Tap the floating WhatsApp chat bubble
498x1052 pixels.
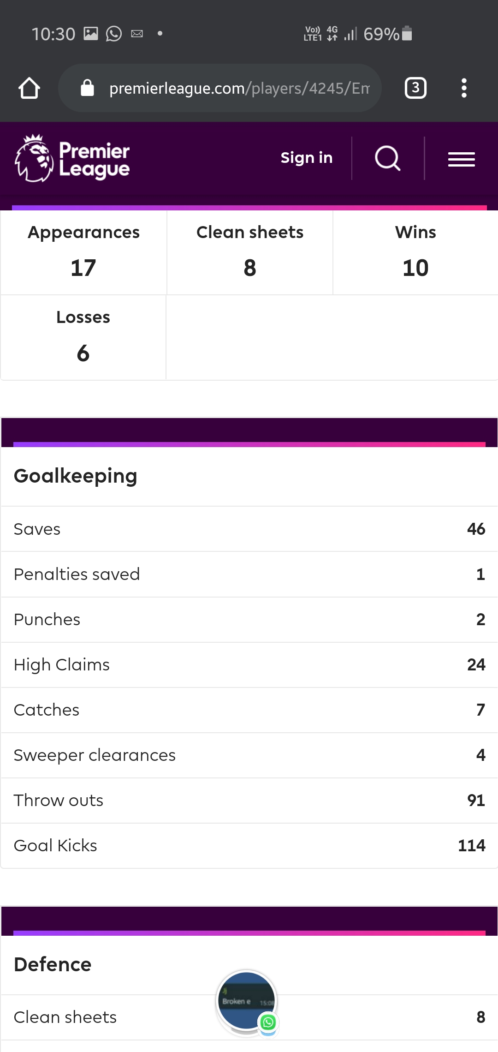point(247,1002)
